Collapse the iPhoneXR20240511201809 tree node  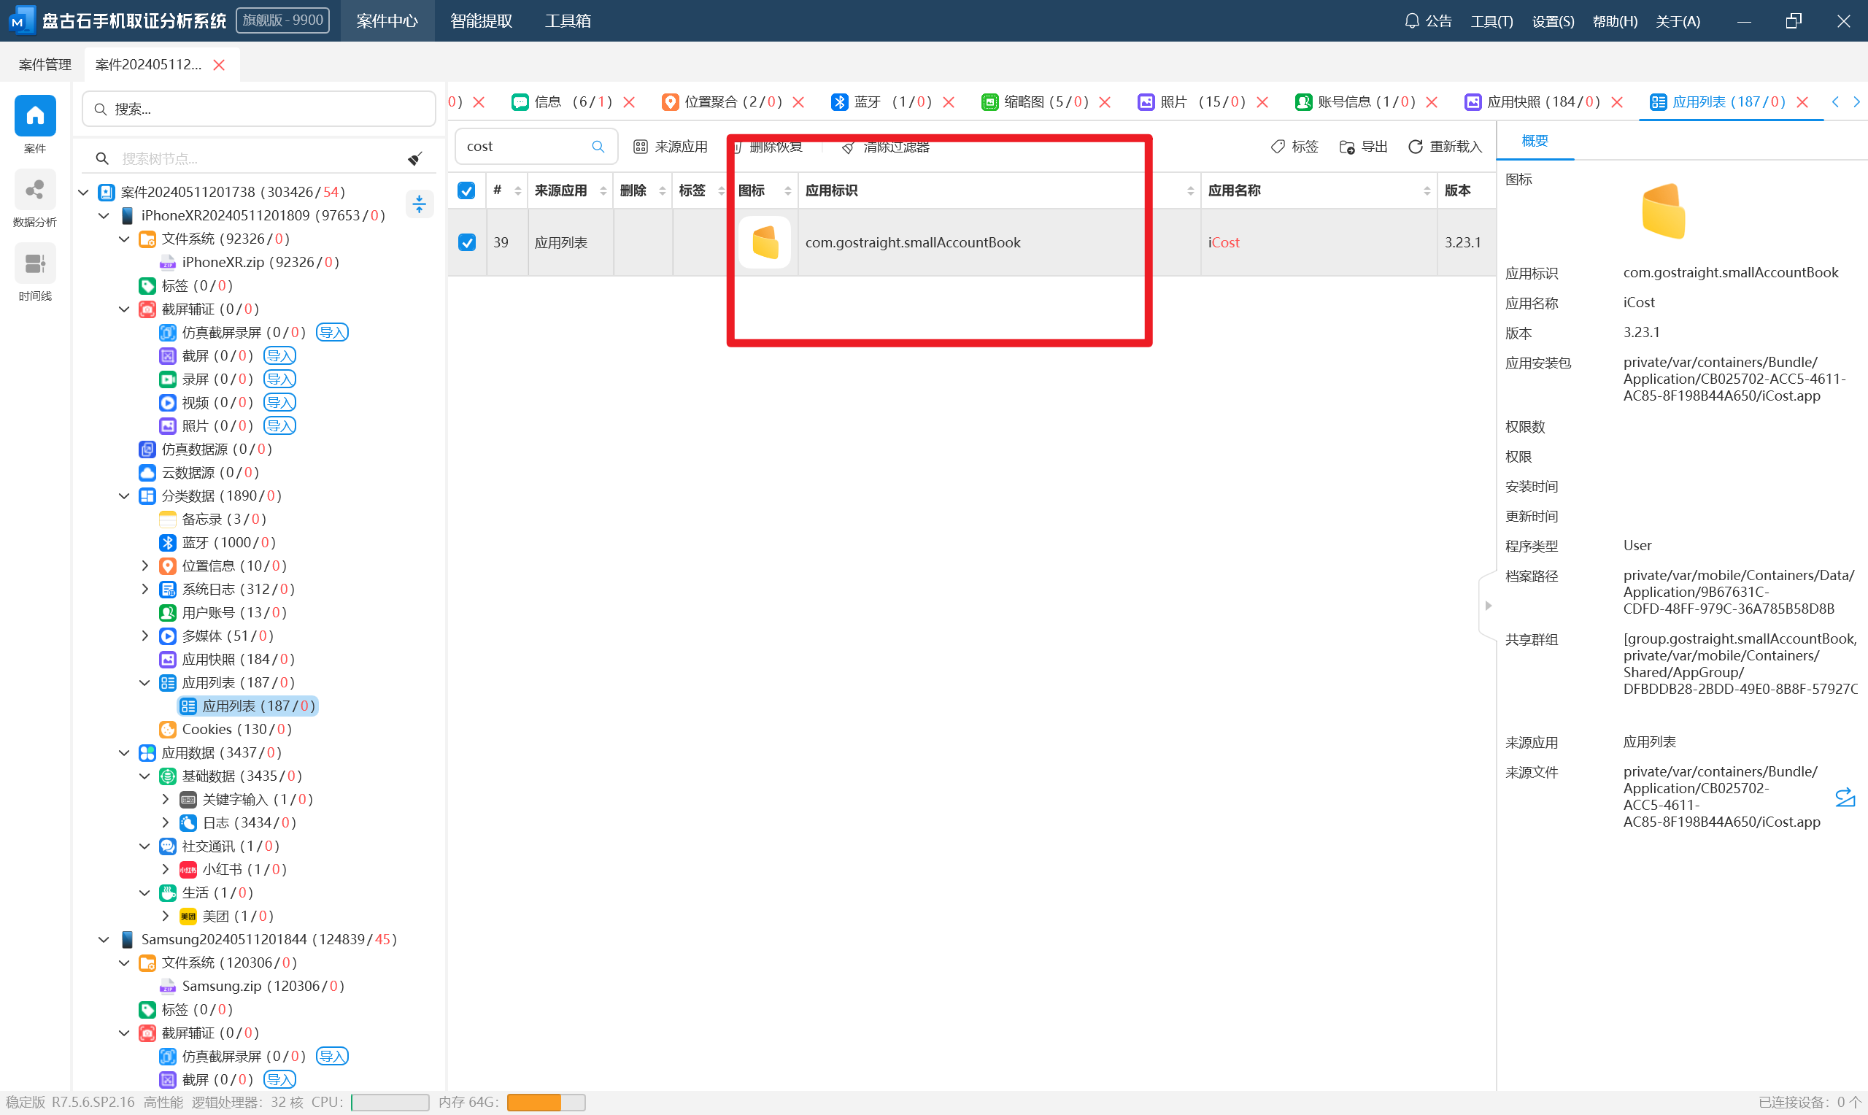point(104,216)
